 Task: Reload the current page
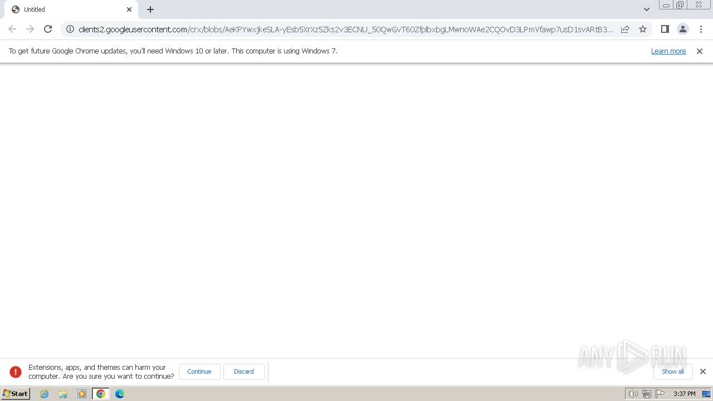[48, 29]
